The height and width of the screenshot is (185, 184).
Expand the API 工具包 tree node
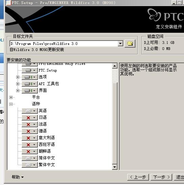[18, 84]
